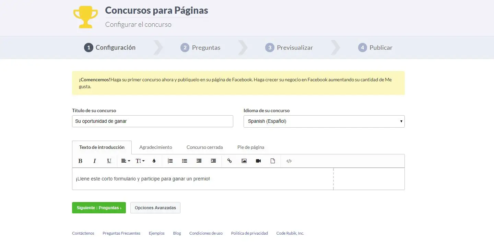This screenshot has width=494, height=248.
Task: Click the indent icon
Action: click(x=213, y=161)
